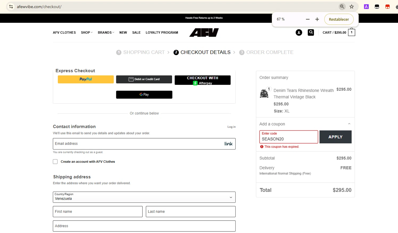Bookmark this page with the star icon
The height and width of the screenshot is (233, 398).
352,7
